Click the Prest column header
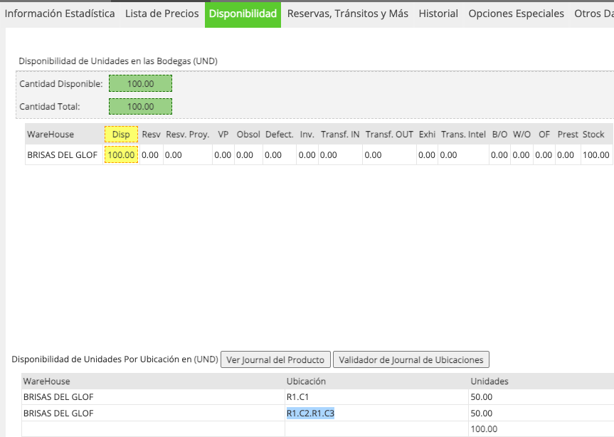The height and width of the screenshot is (437, 614). click(568, 135)
